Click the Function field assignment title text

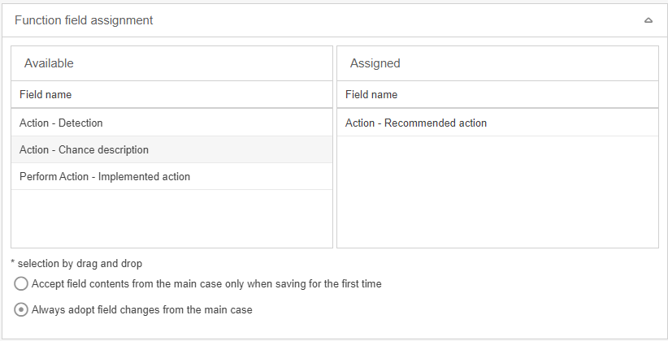(84, 20)
